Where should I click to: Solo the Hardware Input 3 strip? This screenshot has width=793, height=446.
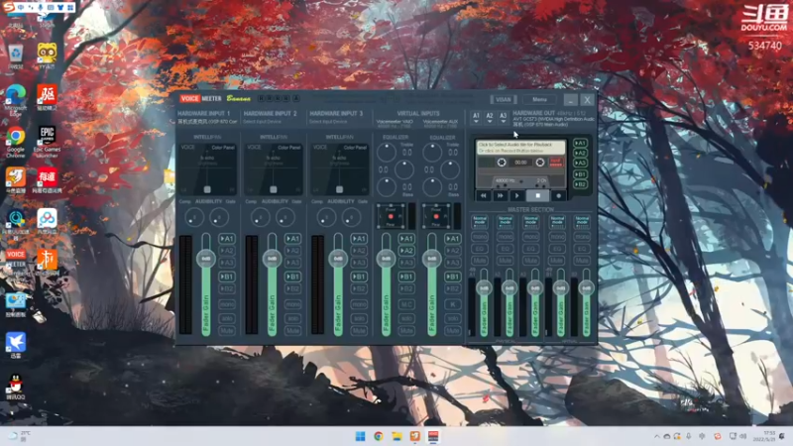click(359, 318)
